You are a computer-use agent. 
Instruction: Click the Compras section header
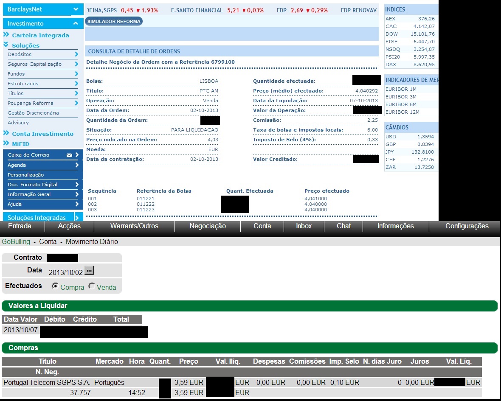click(249, 348)
